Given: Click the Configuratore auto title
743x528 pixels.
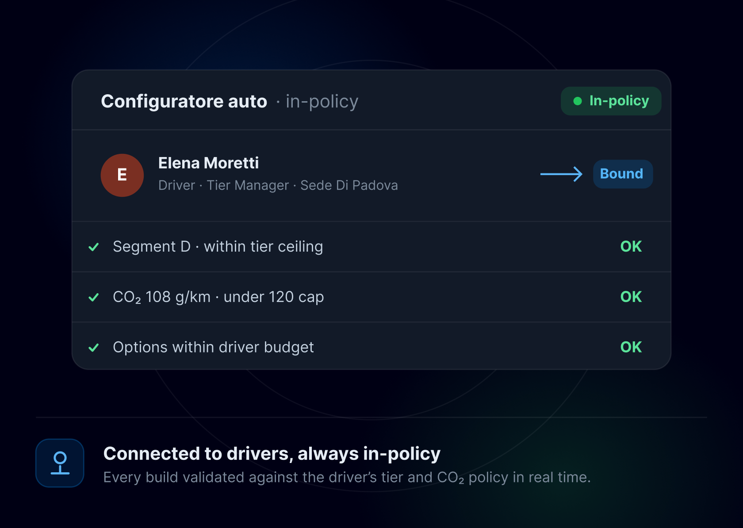Looking at the screenshot, I should [x=184, y=102].
